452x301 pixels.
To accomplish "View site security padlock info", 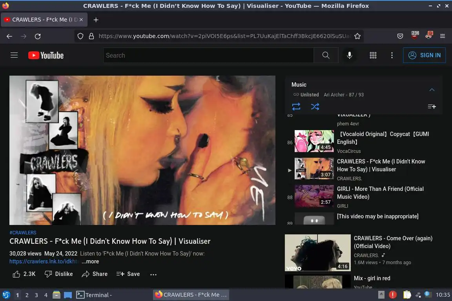I will click(x=91, y=36).
